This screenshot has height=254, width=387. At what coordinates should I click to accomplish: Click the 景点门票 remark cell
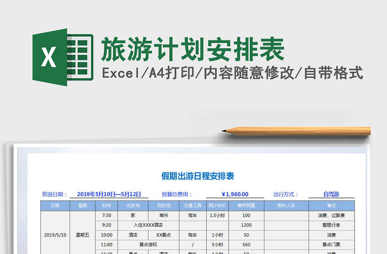pyautogui.click(x=331, y=244)
